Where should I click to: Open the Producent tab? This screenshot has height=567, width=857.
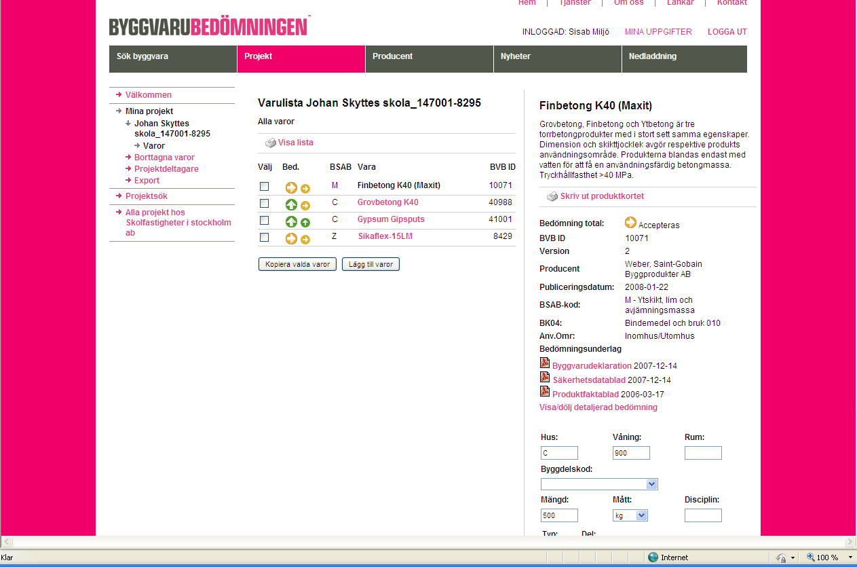pos(430,59)
